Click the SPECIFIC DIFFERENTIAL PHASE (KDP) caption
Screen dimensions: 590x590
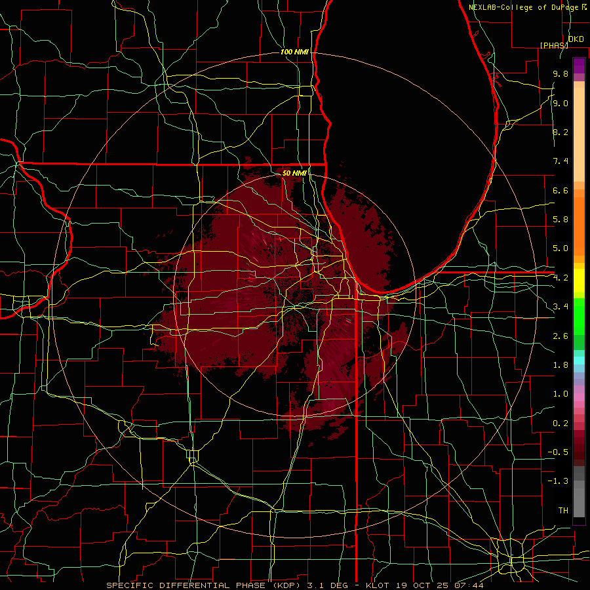[x=203, y=585]
